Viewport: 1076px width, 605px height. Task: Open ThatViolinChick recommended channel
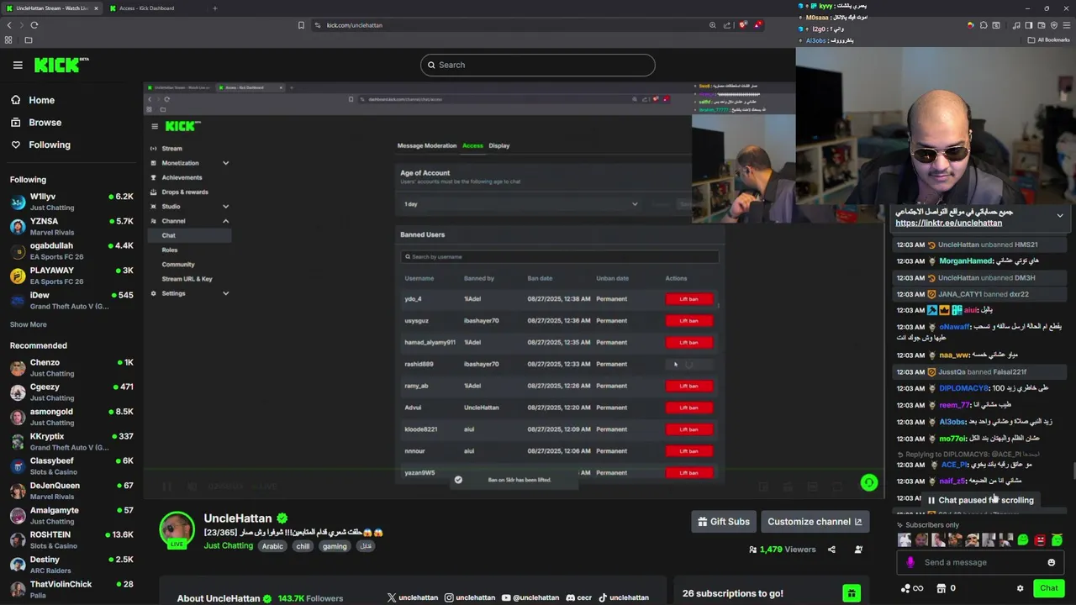click(x=71, y=589)
